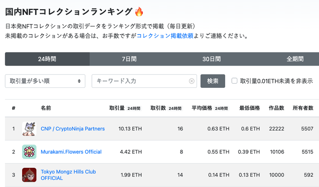The width and height of the screenshot is (319, 187).
Task: Open Tokyo Mongz Hills Club OFFICIAL link
Action: pyautogui.click(x=68, y=175)
